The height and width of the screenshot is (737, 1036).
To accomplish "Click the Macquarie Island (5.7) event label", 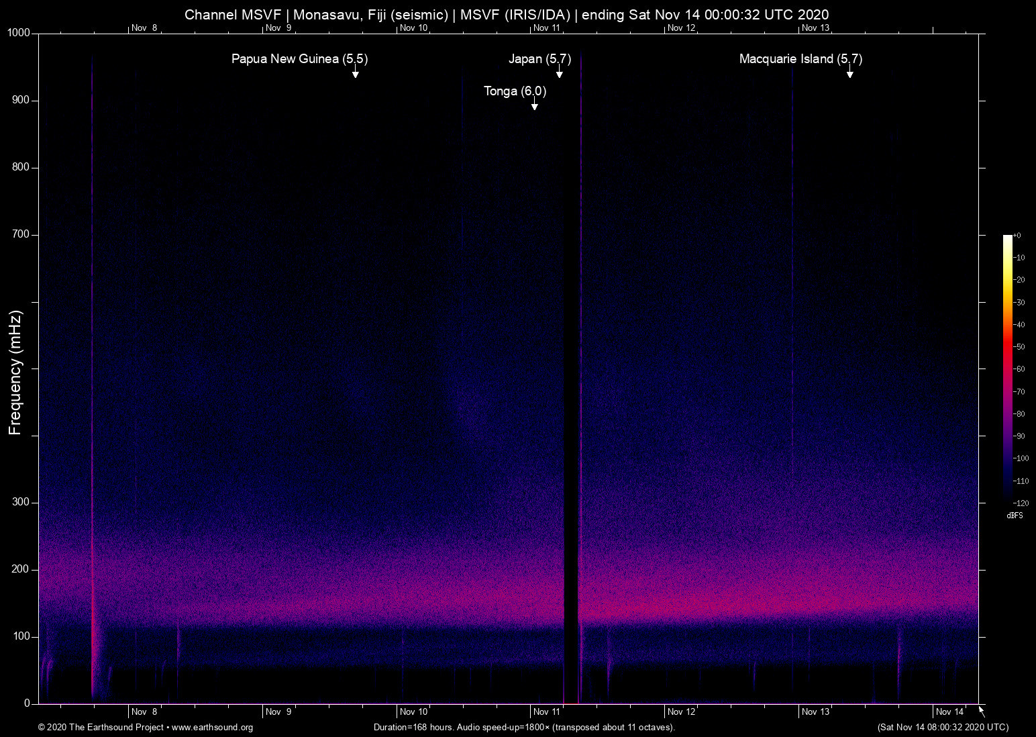I will [x=800, y=58].
